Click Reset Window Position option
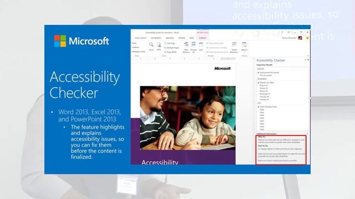Screen dimensions: 355x199 click(217, 52)
